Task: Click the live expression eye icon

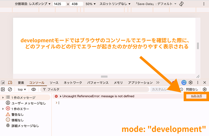Action: 34,89
